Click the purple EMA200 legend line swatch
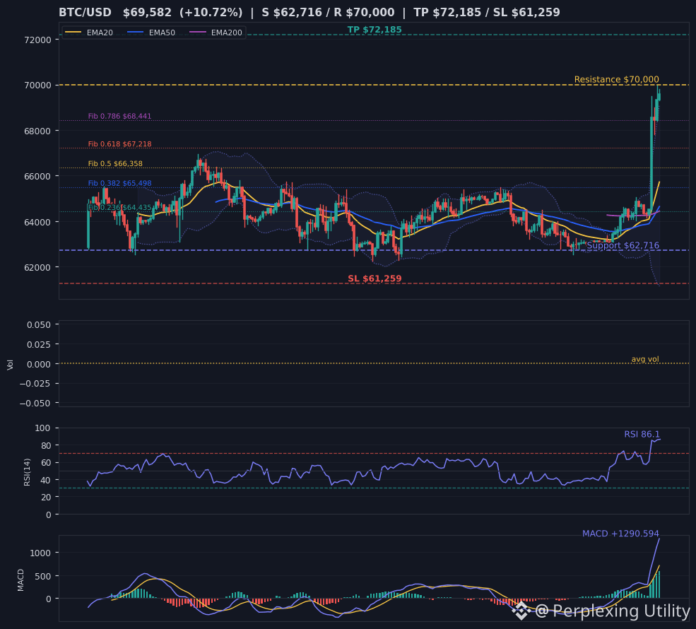This screenshot has width=696, height=629. [x=198, y=33]
